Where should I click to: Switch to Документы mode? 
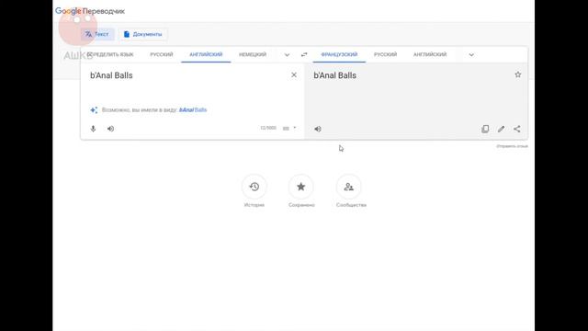tap(143, 34)
